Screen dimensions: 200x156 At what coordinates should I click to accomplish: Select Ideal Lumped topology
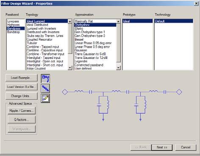pos(47,21)
